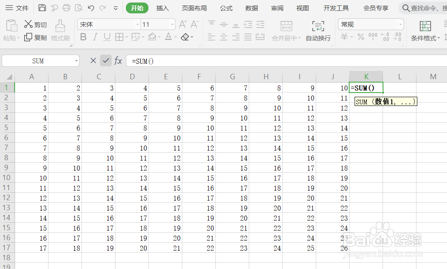Confirm the formula with the checkmark icon
447x269 pixels.
[x=106, y=60]
